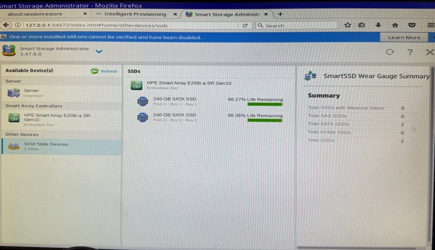Image resolution: width=435 pixels, height=250 pixels.
Task: Open the Firefox hamburger menu
Action: [431, 25]
